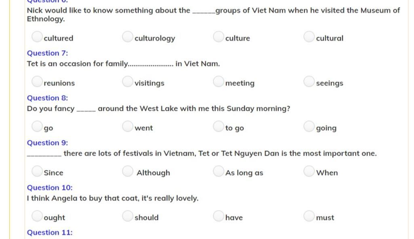Select the 'should' radio button
414x239 pixels.
pos(127,216)
